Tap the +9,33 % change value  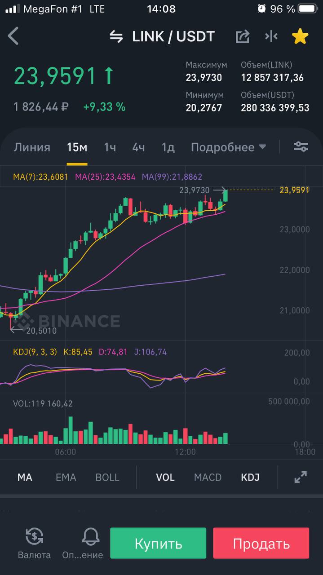tap(104, 107)
